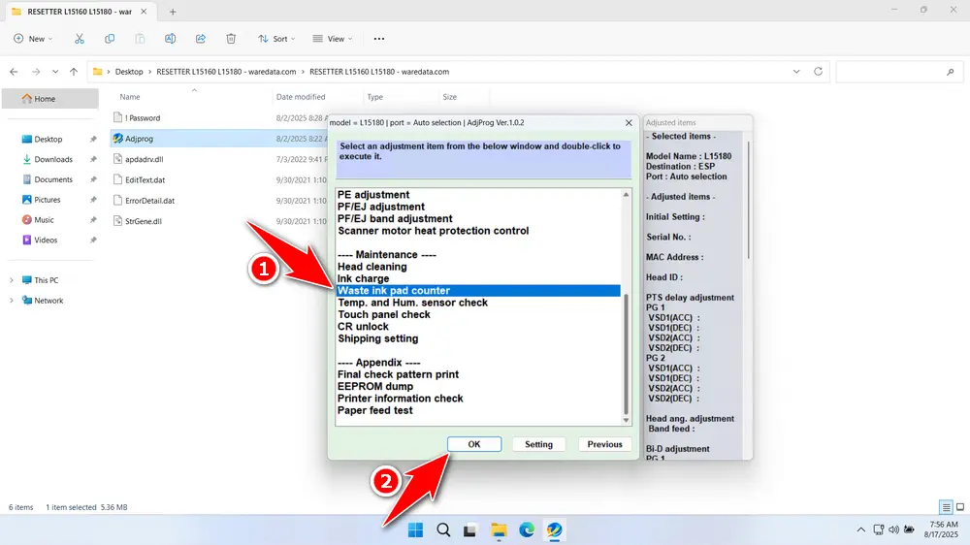Screen dimensions: 970x545
Task: Close the AdjProg dialog window
Action: [629, 122]
